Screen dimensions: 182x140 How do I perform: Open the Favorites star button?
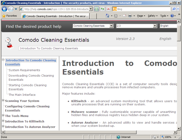point(10,16)
